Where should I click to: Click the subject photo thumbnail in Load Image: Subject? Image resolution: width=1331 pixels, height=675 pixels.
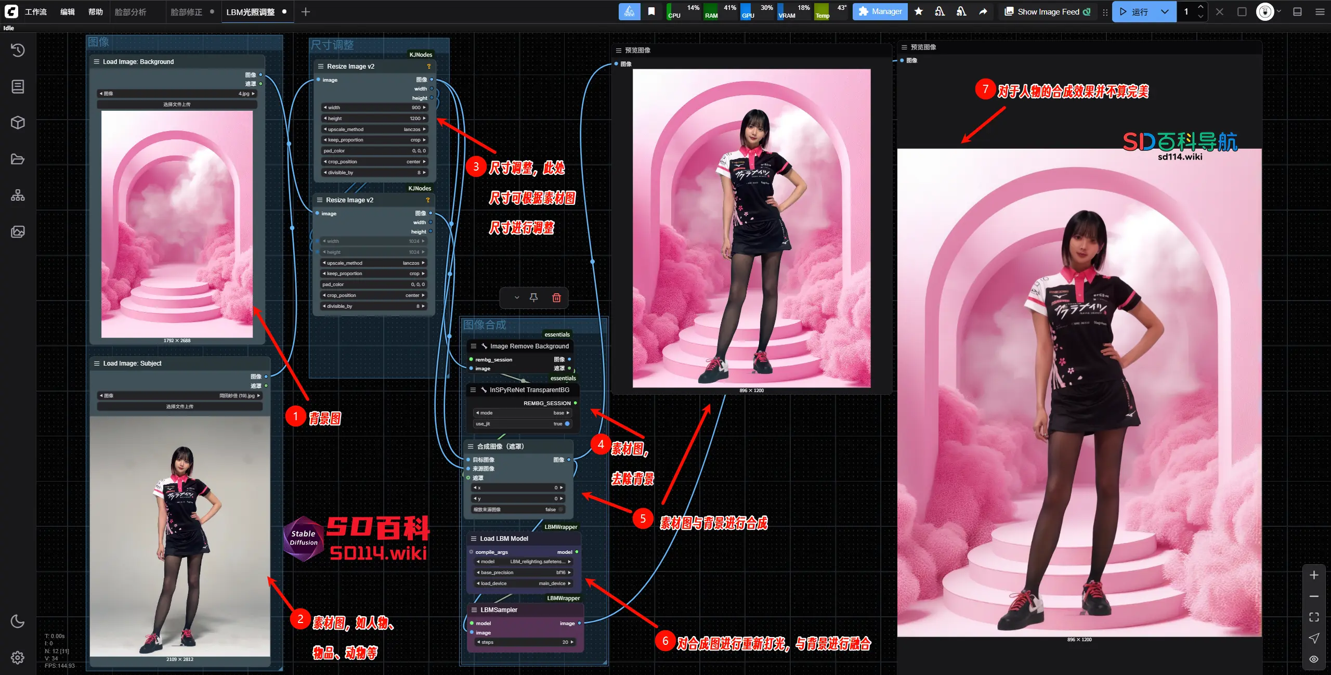[x=180, y=536]
